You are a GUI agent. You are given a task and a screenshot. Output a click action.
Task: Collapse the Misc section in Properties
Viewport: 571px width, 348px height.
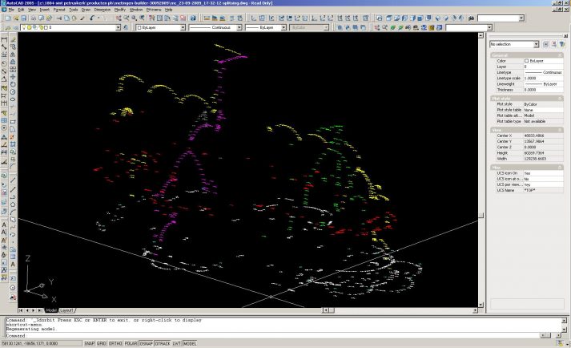point(561,168)
